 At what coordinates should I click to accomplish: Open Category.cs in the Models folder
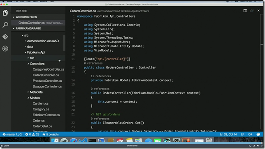coord(41,109)
